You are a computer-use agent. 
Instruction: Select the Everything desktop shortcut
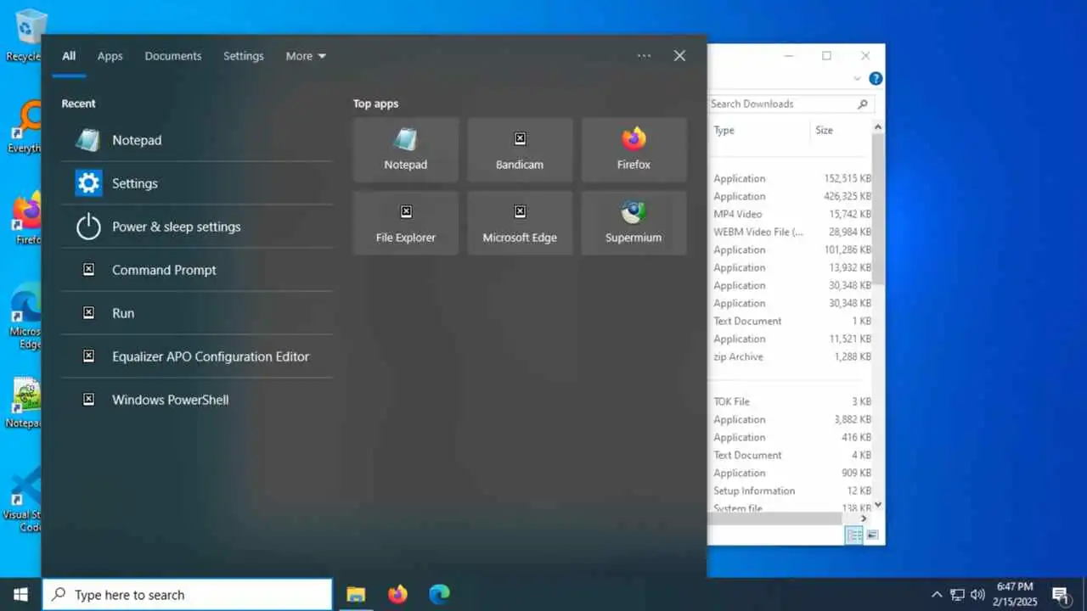pyautogui.click(x=25, y=127)
